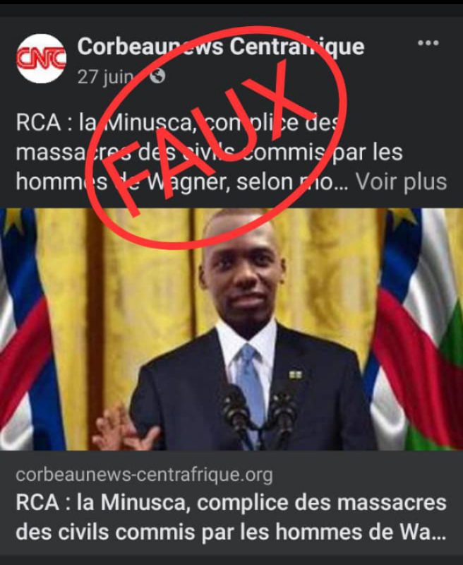Open the three-dot post options menu
463x565 pixels.
click(428, 43)
